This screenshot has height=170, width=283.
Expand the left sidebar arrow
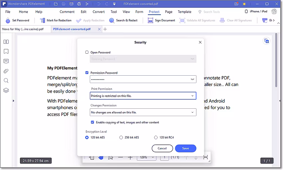click(x=13, y=101)
